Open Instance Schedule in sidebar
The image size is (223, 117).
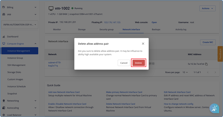(x=16, y=86)
